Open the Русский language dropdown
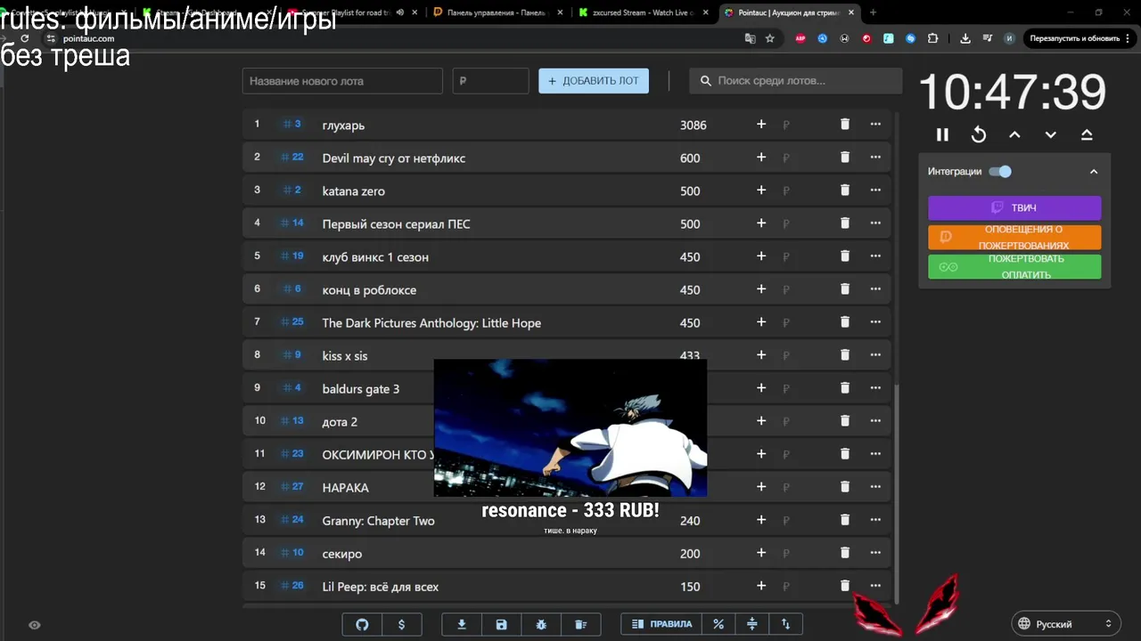Image resolution: width=1141 pixels, height=641 pixels. click(x=1066, y=624)
